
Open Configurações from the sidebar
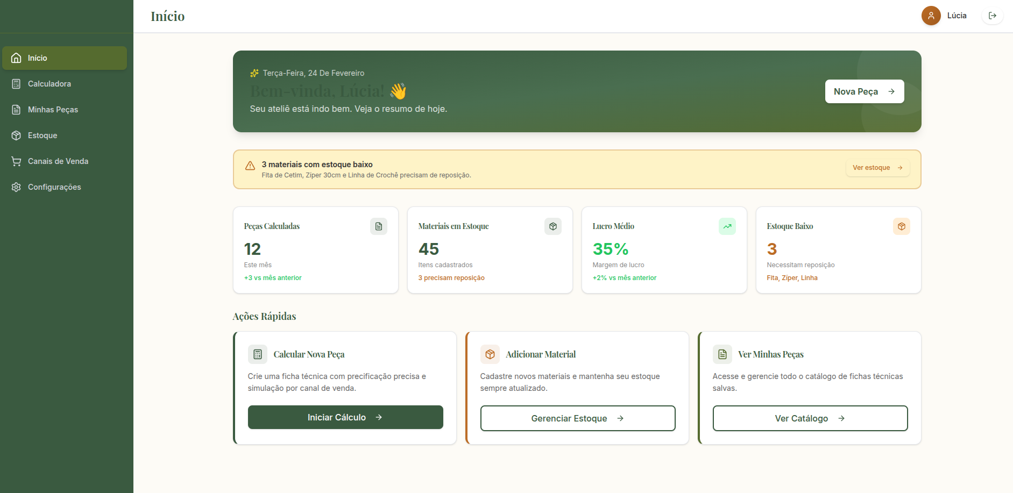(54, 187)
